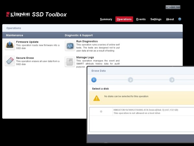Click step 1 in the Erase Data wizard

pyautogui.click(x=94, y=80)
